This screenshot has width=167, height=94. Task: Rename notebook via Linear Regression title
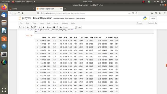(43, 18)
